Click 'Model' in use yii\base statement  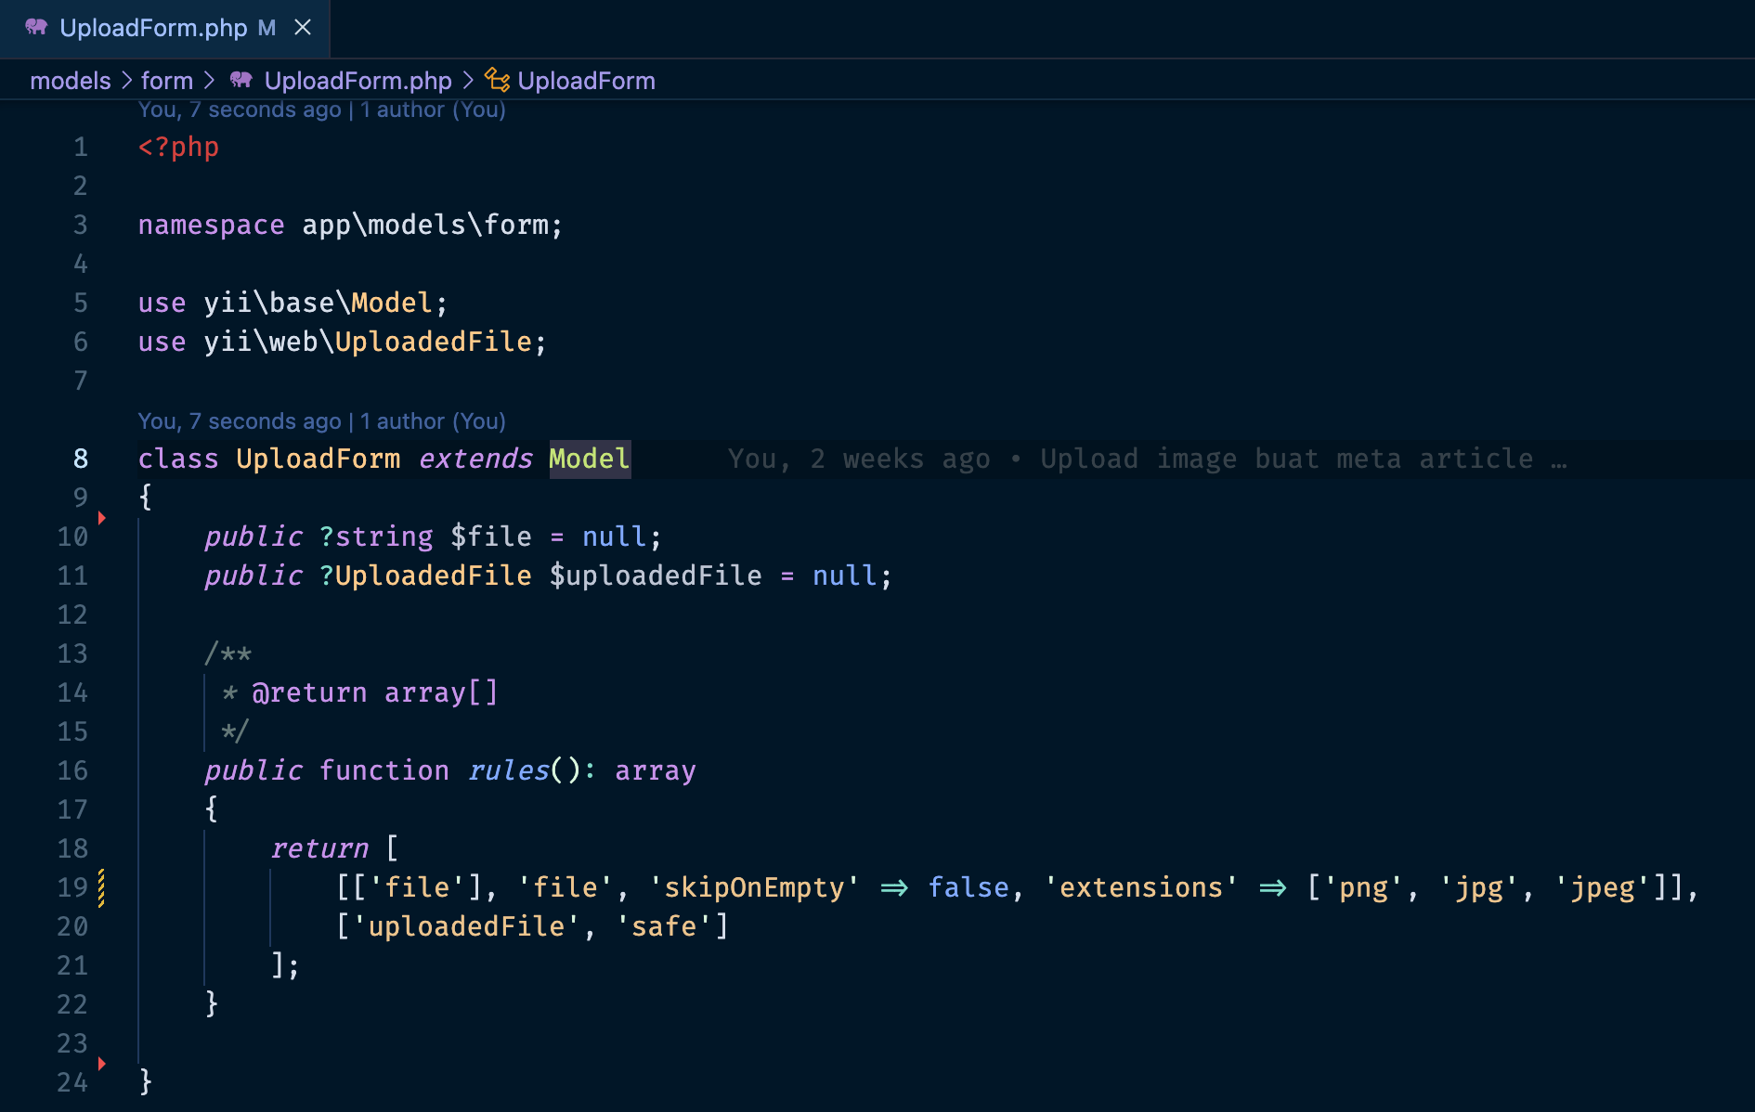(x=392, y=303)
